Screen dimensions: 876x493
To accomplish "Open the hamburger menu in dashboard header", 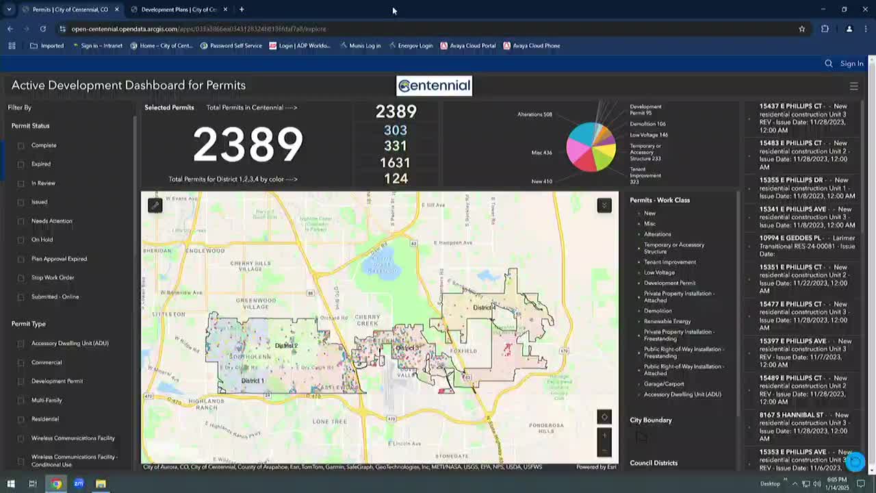I will (853, 86).
